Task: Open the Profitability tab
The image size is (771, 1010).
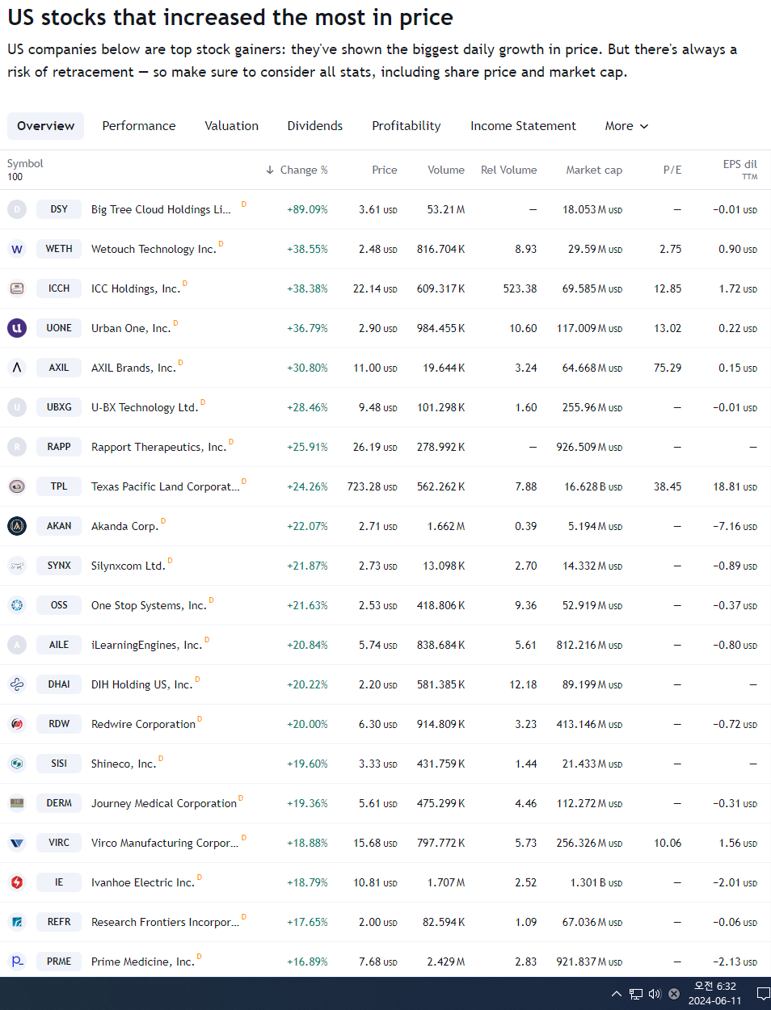Action: [407, 126]
